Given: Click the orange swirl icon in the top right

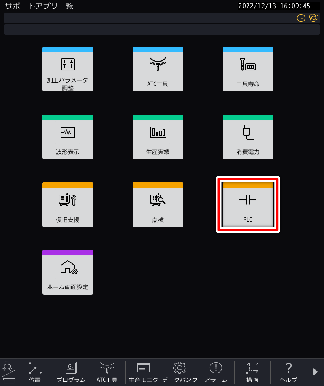Looking at the screenshot, I should [314, 18].
